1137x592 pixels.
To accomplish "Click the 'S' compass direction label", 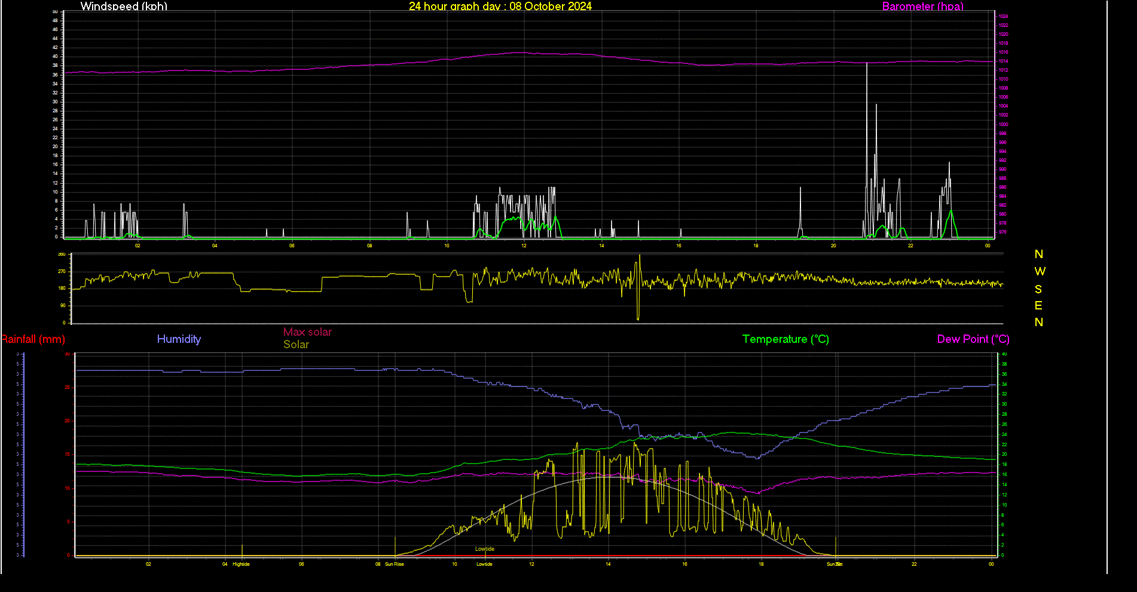I will pyautogui.click(x=1038, y=289).
